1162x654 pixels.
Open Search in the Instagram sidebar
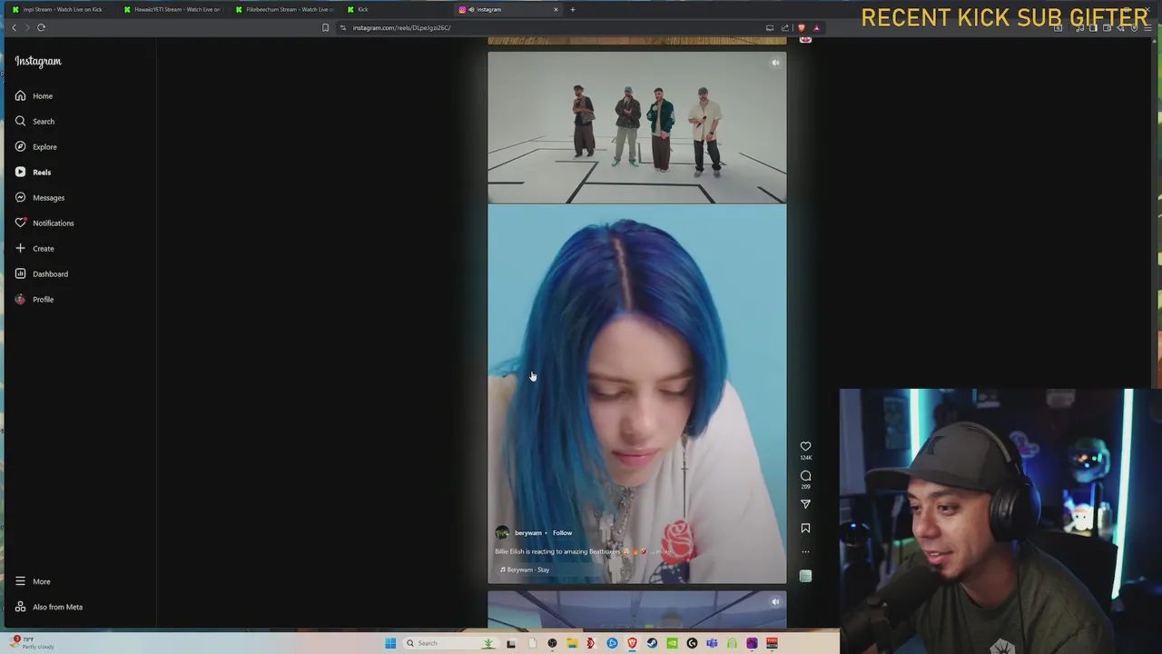click(x=34, y=121)
